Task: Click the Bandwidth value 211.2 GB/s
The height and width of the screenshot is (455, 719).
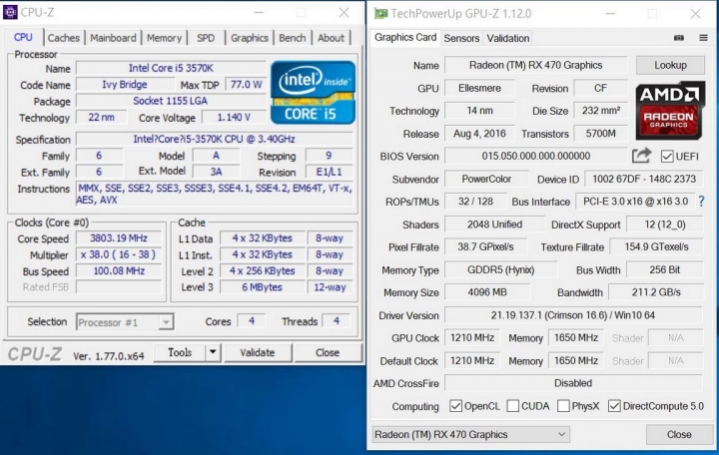Action: tap(656, 292)
